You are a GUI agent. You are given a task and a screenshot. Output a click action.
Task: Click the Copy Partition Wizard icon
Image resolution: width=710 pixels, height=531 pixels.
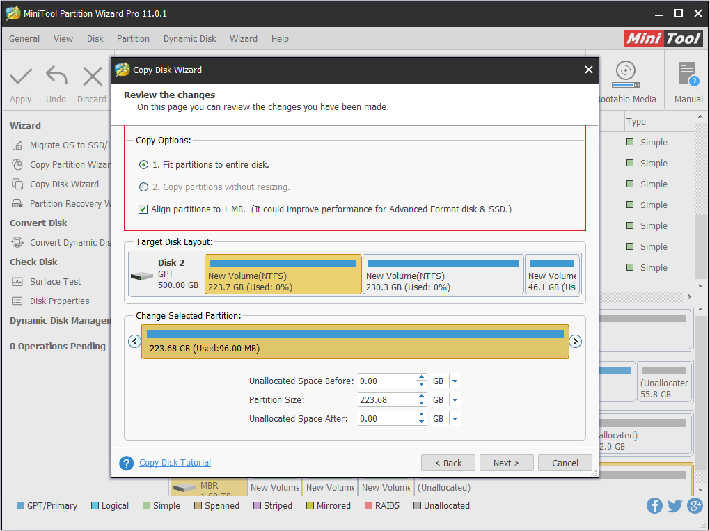[x=17, y=164]
